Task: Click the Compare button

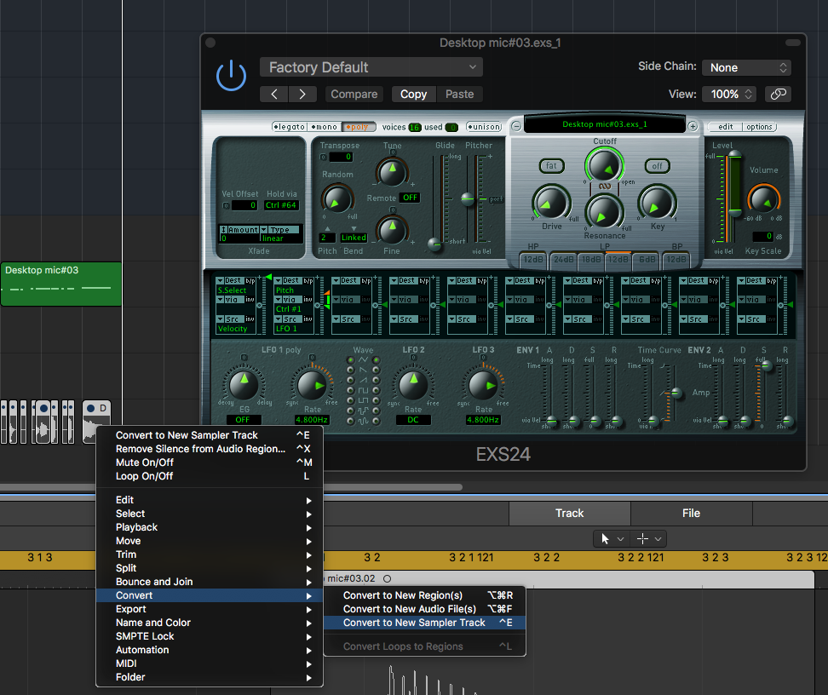Action: [354, 95]
